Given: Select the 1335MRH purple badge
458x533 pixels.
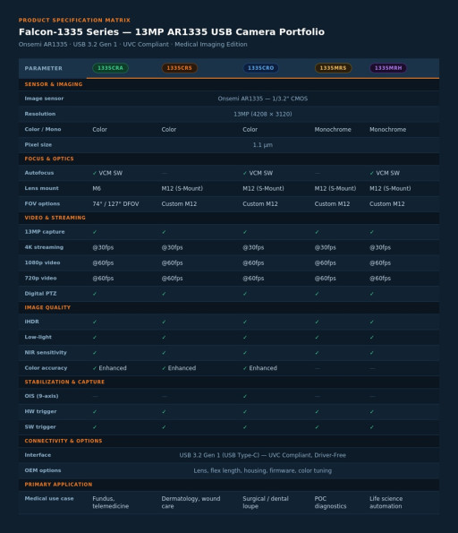Looking at the screenshot, I should pos(388,68).
